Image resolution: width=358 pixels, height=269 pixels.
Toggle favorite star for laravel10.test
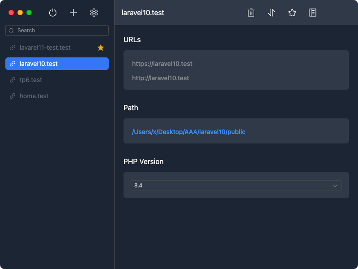point(292,13)
